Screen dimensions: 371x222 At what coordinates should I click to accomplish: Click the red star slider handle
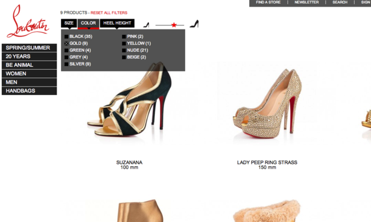pyautogui.click(x=174, y=25)
